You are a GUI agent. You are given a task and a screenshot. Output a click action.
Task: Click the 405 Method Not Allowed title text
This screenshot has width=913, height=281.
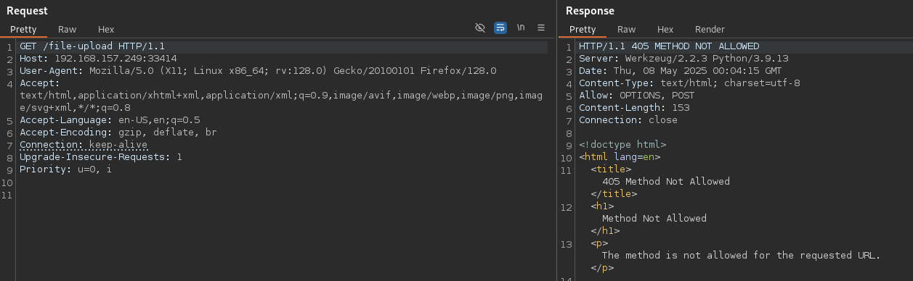(666, 182)
